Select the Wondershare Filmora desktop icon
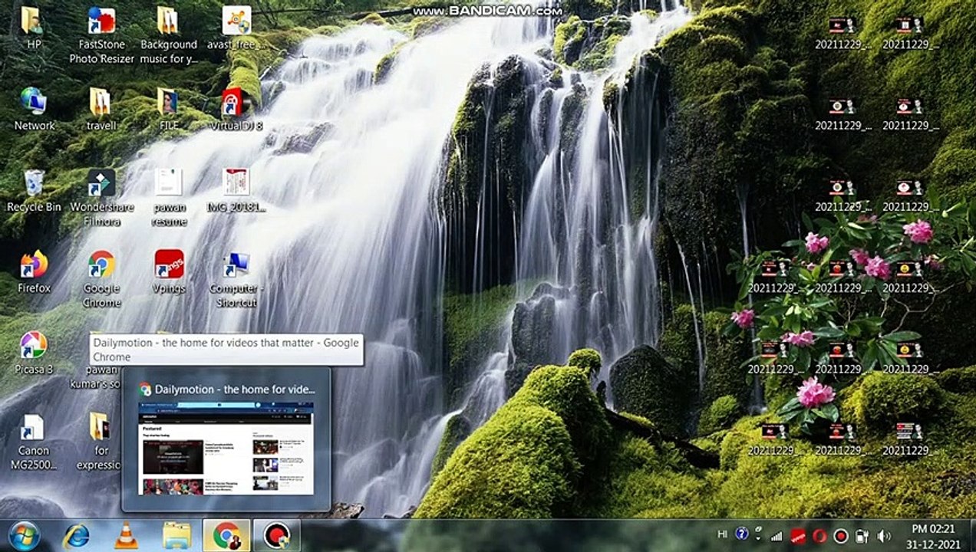The height and width of the screenshot is (552, 976). tap(101, 198)
